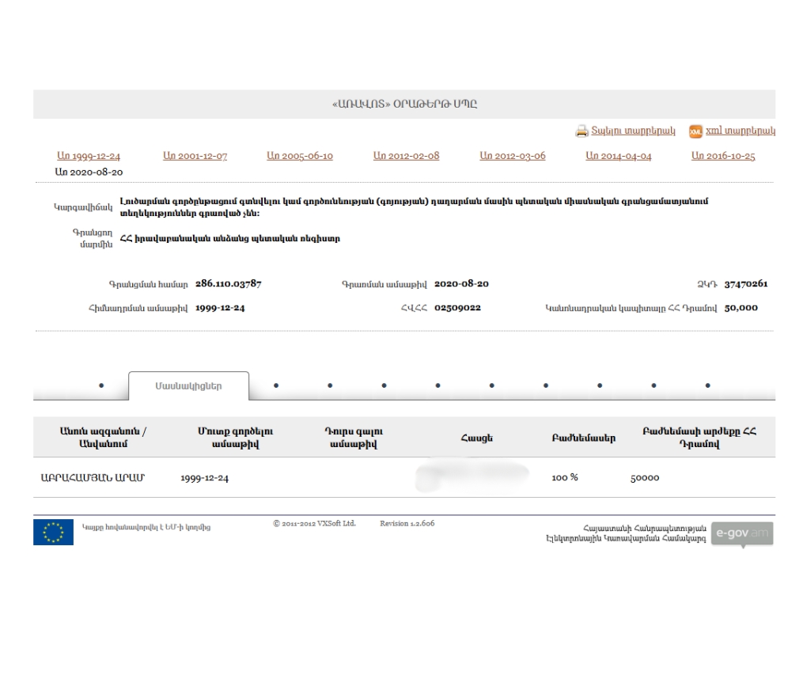Open the Առ 2012-03-06 date link

coord(512,157)
